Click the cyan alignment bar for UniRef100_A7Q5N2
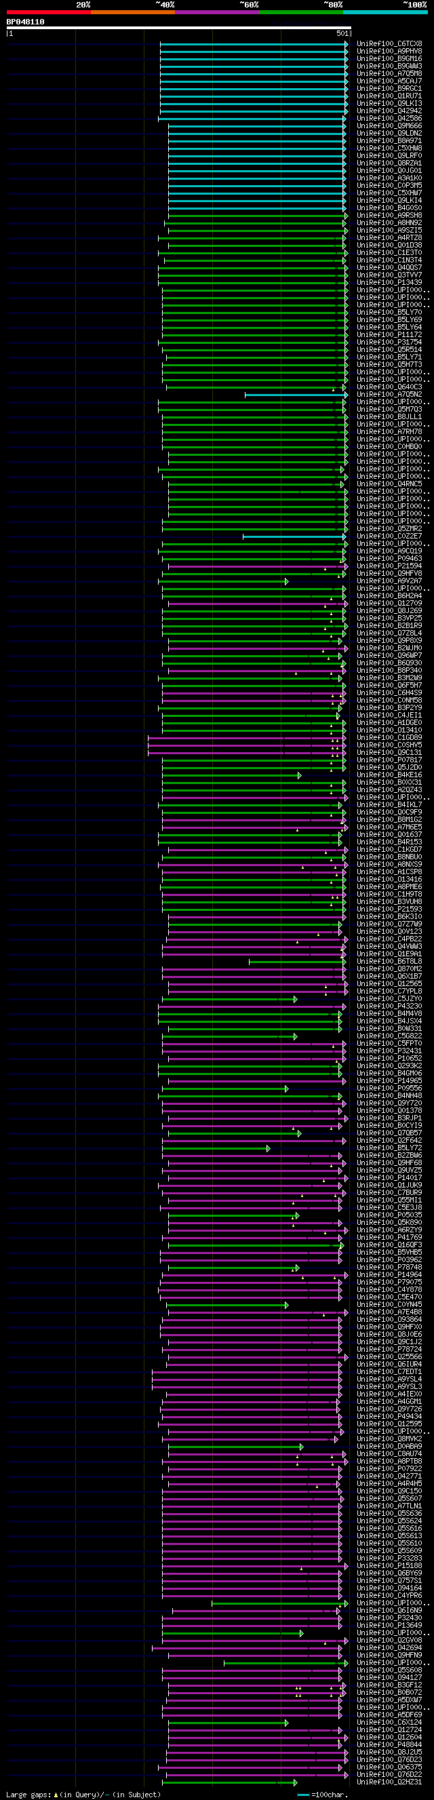Image resolution: width=434 pixels, height=1800 pixels. pos(296,395)
